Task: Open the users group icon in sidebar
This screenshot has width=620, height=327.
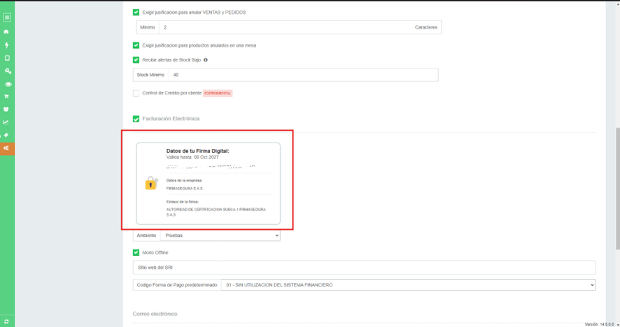Action: click(x=6, y=109)
